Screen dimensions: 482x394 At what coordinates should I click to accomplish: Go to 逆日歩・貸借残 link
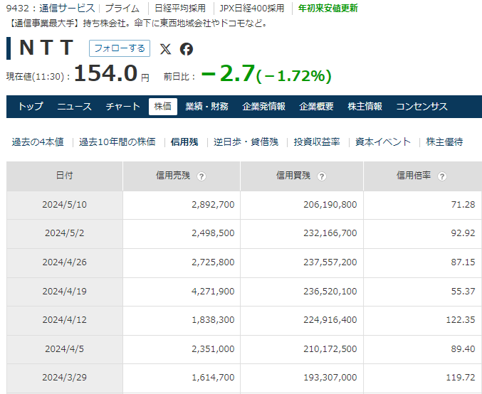coord(246,142)
